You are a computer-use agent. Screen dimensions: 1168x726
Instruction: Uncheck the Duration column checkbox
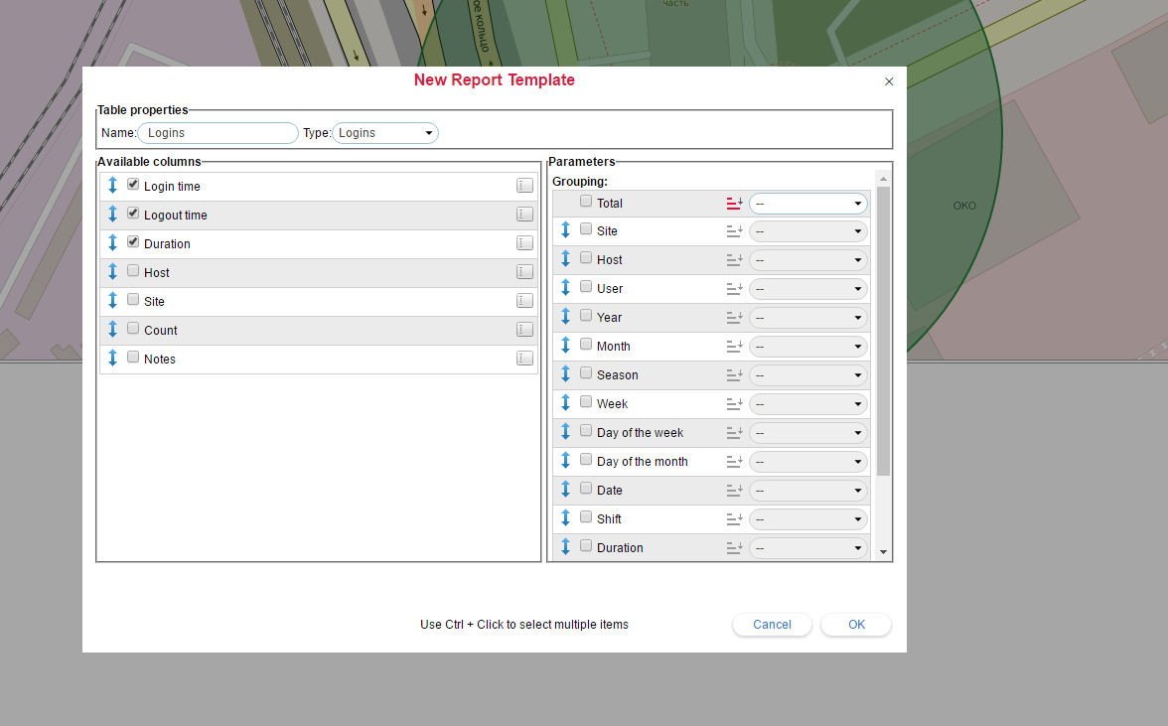(133, 242)
